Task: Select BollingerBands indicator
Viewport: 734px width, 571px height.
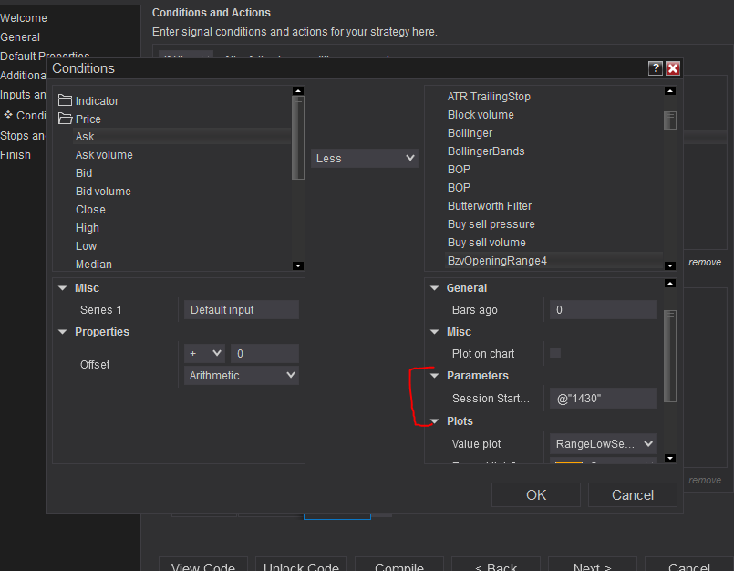Action: [x=486, y=151]
